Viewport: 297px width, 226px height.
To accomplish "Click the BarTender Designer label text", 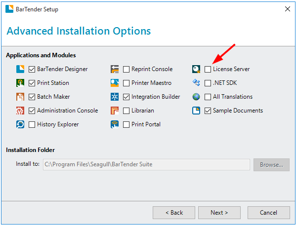I will click(x=62, y=69).
